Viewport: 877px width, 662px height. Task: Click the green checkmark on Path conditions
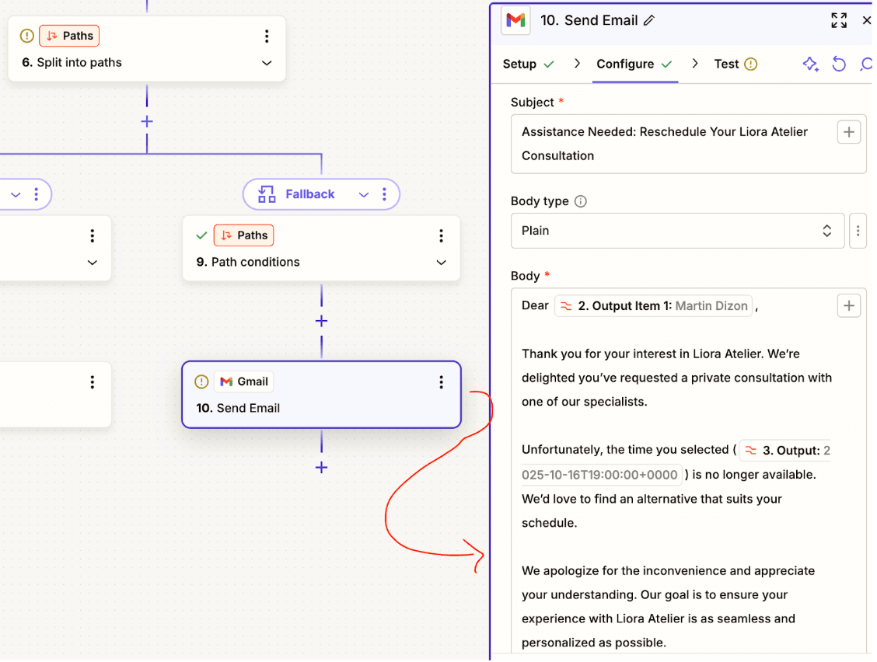click(202, 235)
